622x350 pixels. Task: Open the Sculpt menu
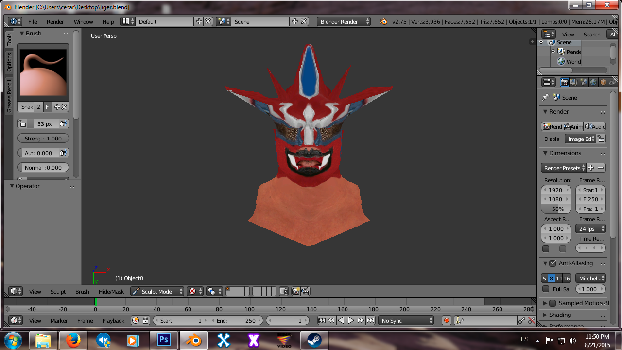click(58, 292)
